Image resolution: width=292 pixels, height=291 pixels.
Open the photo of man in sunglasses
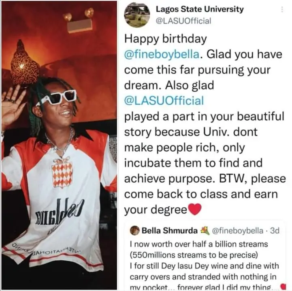(x=59, y=145)
